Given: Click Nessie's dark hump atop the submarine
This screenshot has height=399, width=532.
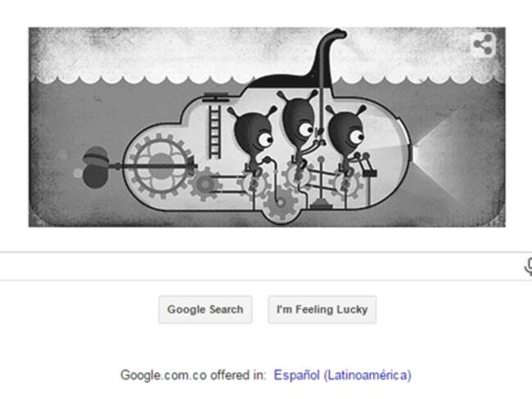Looking at the screenshot, I should [288, 81].
